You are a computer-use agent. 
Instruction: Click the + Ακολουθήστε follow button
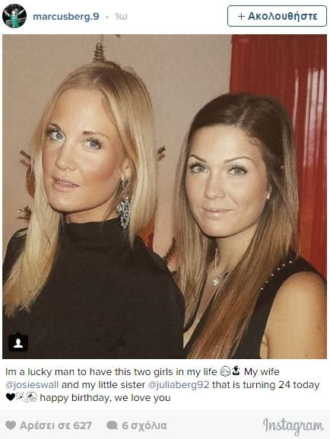pos(277,16)
